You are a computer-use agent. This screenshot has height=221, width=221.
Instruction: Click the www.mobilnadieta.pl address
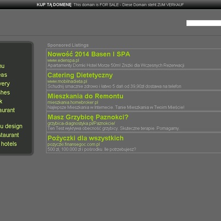pos(67,81)
